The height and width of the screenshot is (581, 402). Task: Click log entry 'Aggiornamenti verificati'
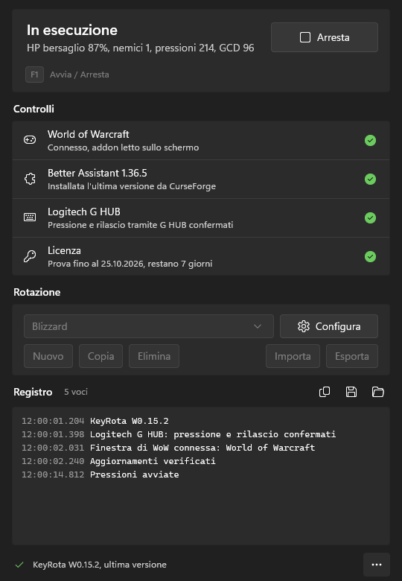click(x=118, y=461)
